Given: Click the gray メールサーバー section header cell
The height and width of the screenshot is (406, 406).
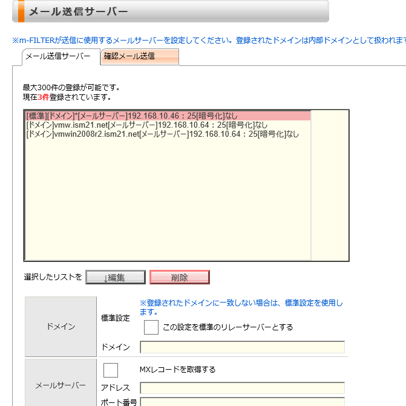Looking at the screenshot, I should pyautogui.click(x=61, y=385).
